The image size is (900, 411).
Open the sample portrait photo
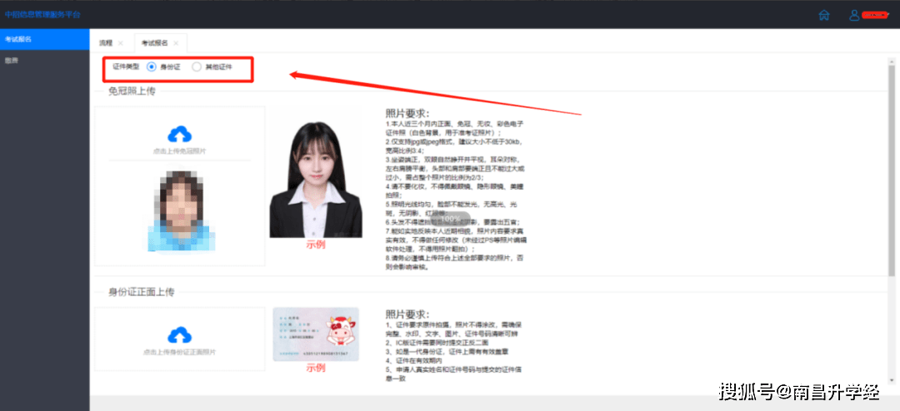pyautogui.click(x=316, y=180)
